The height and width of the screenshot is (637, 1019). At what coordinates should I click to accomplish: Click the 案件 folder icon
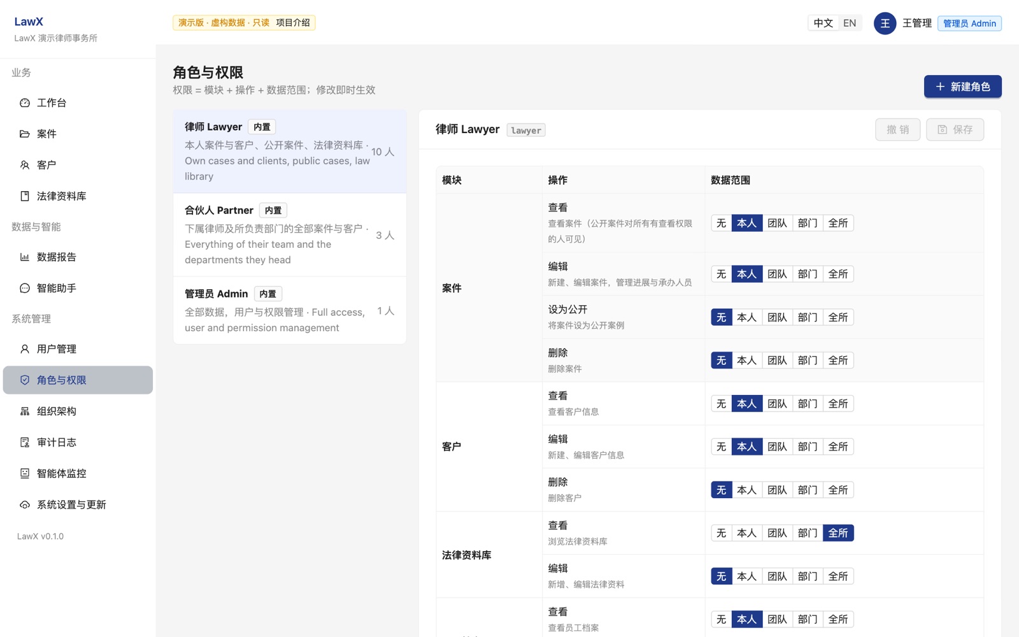pos(25,134)
